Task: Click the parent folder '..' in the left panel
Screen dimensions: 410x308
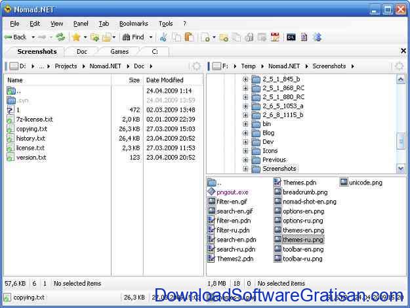Action: coord(14,91)
